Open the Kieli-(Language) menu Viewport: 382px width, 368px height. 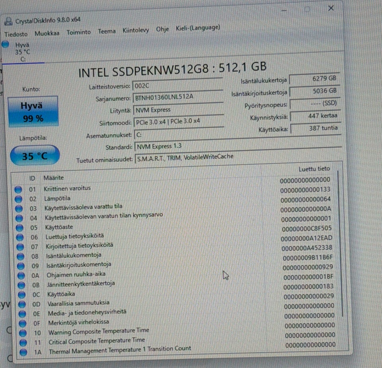coord(198,28)
